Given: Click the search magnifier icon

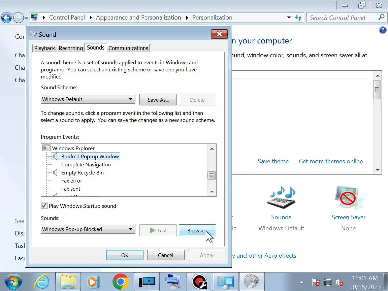Looking at the screenshot, I should click(381, 17).
